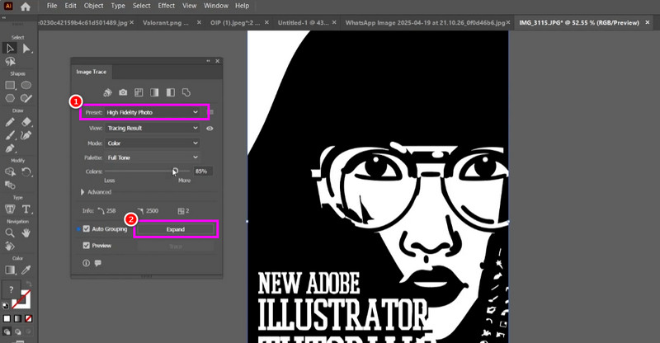Click the Fill color swatch
This screenshot has width=660, height=343.
click(x=11, y=289)
